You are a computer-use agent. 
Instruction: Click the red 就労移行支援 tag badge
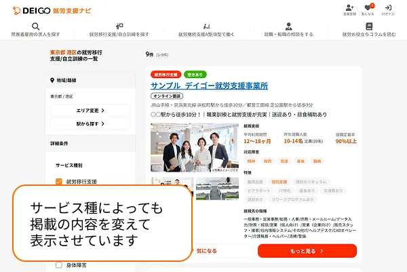(x=166, y=75)
